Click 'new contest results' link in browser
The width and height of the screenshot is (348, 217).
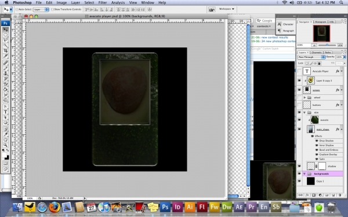[x=274, y=38]
